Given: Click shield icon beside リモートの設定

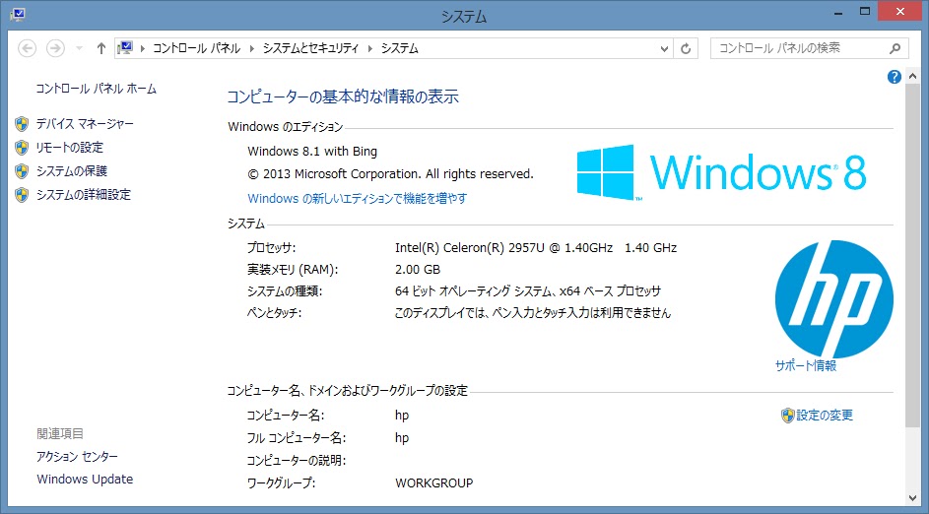Looking at the screenshot, I should pyautogui.click(x=22, y=148).
